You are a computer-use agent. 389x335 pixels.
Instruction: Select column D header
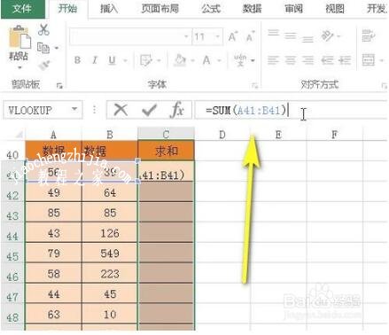pyautogui.click(x=222, y=135)
